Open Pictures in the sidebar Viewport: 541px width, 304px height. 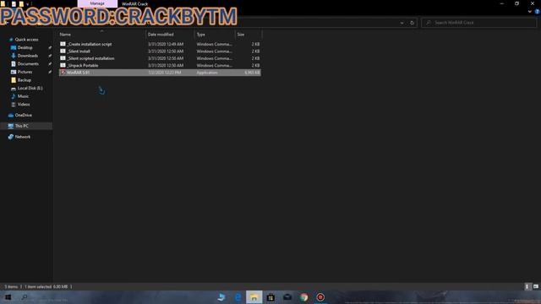pos(25,72)
